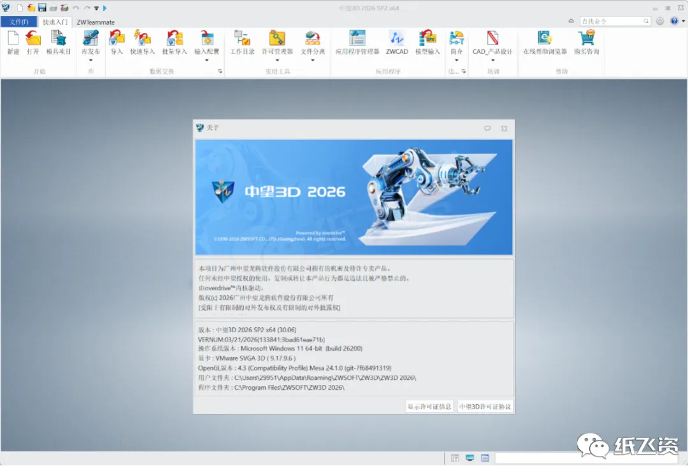Open the 模具项目 mold project tool

(59, 43)
